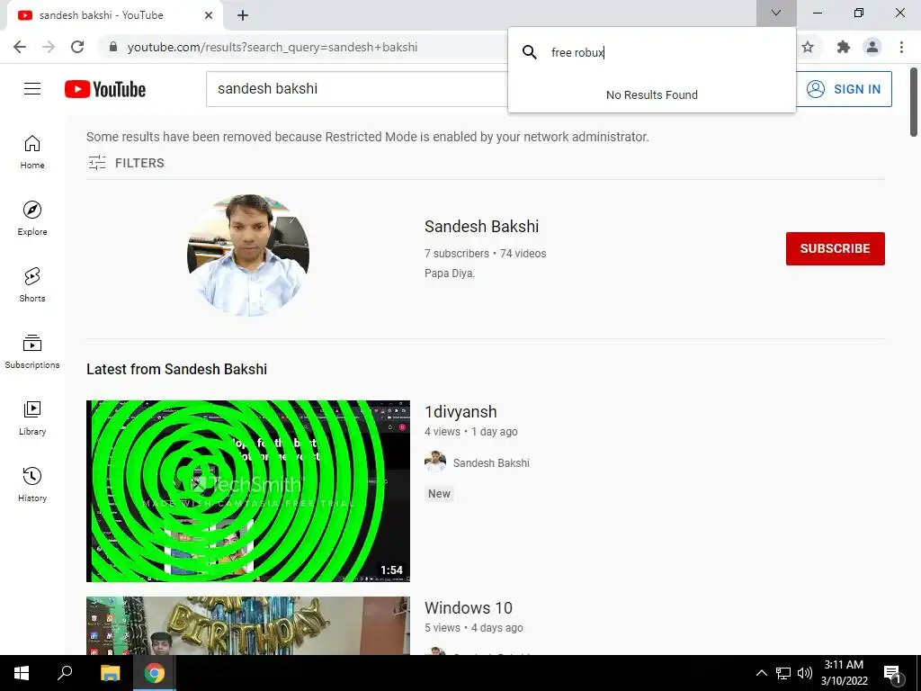Image resolution: width=921 pixels, height=691 pixels.
Task: Open the Windows 10 video title
Action: coord(468,607)
